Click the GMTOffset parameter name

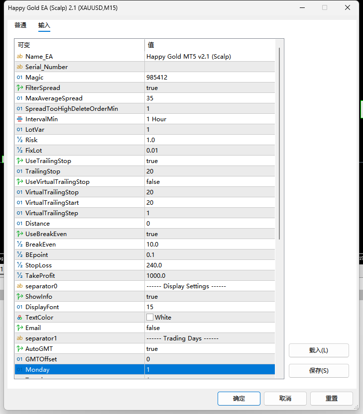tap(41, 359)
